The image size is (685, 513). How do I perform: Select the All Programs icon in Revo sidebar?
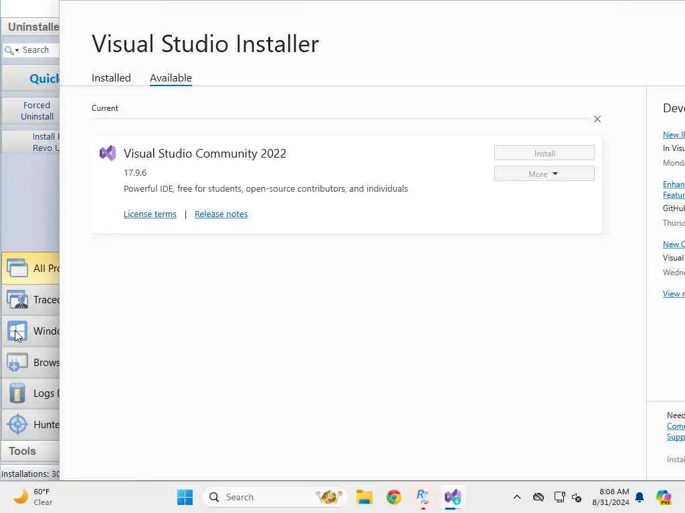point(17,268)
